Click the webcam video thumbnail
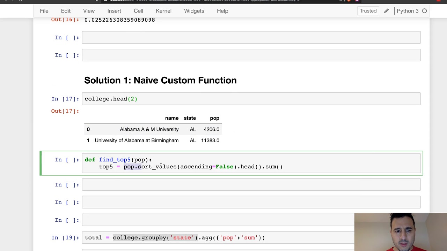 pos(400,232)
